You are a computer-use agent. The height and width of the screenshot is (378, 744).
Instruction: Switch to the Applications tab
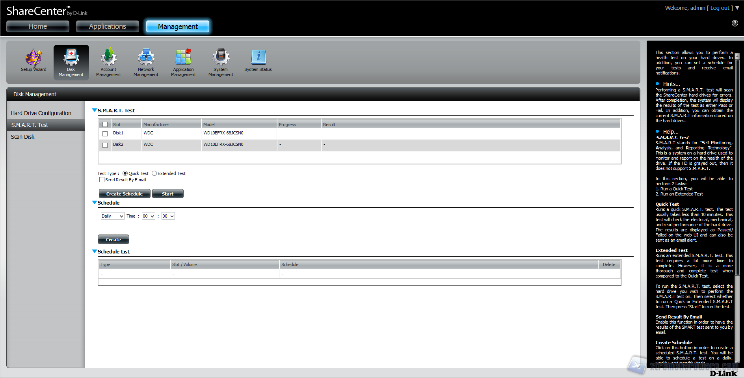(107, 26)
